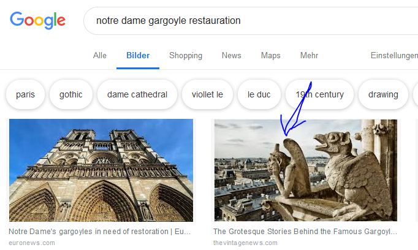Expand the Mehr menu
Image resolution: width=418 pixels, height=250 pixels.
click(309, 56)
